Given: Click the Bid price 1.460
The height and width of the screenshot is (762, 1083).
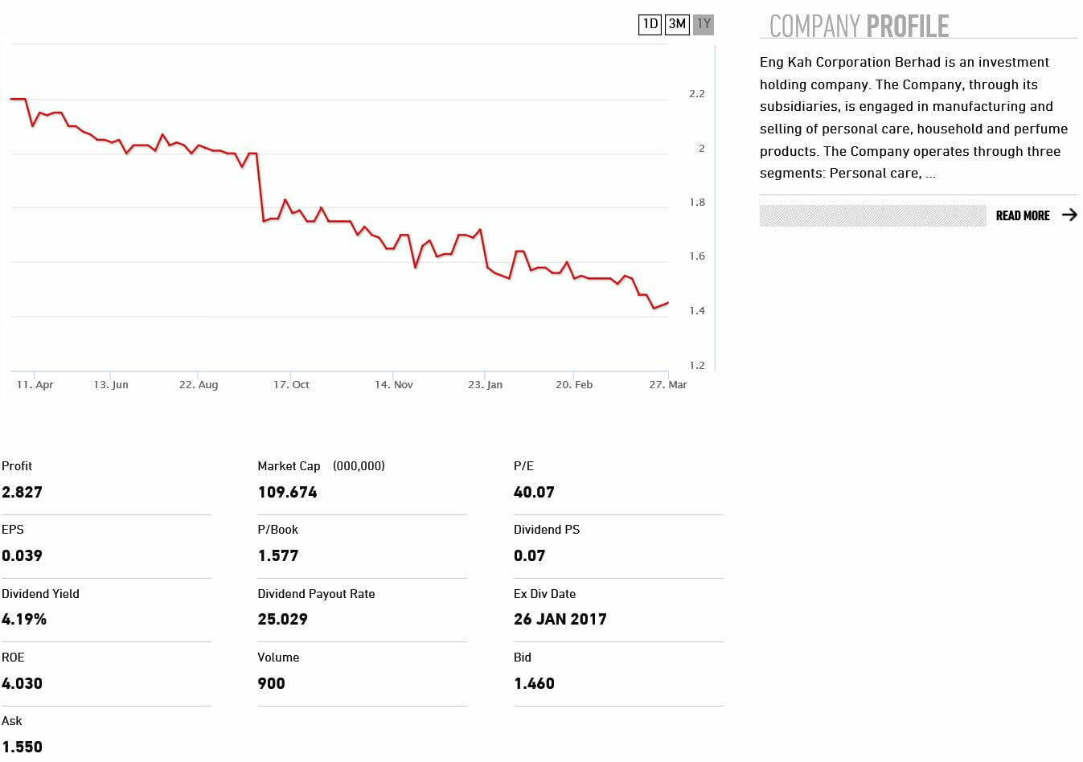Looking at the screenshot, I should (x=534, y=683).
